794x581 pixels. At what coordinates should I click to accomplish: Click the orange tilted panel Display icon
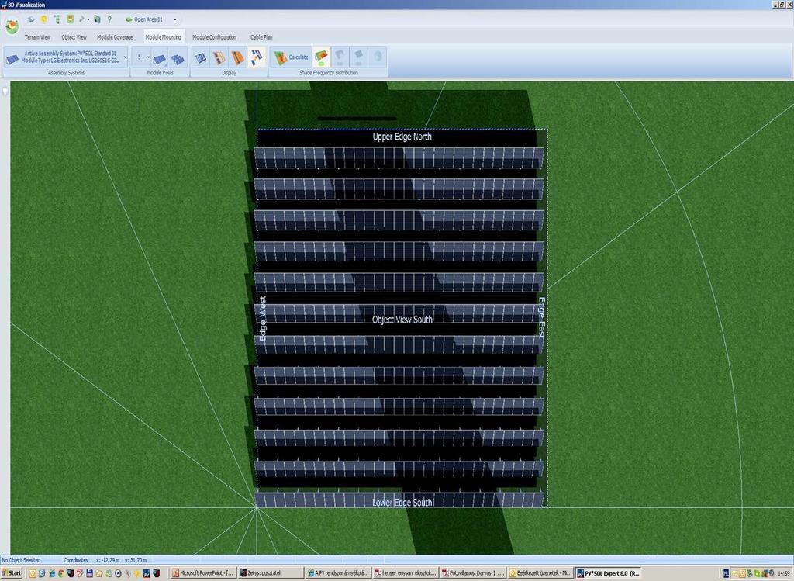pos(238,57)
